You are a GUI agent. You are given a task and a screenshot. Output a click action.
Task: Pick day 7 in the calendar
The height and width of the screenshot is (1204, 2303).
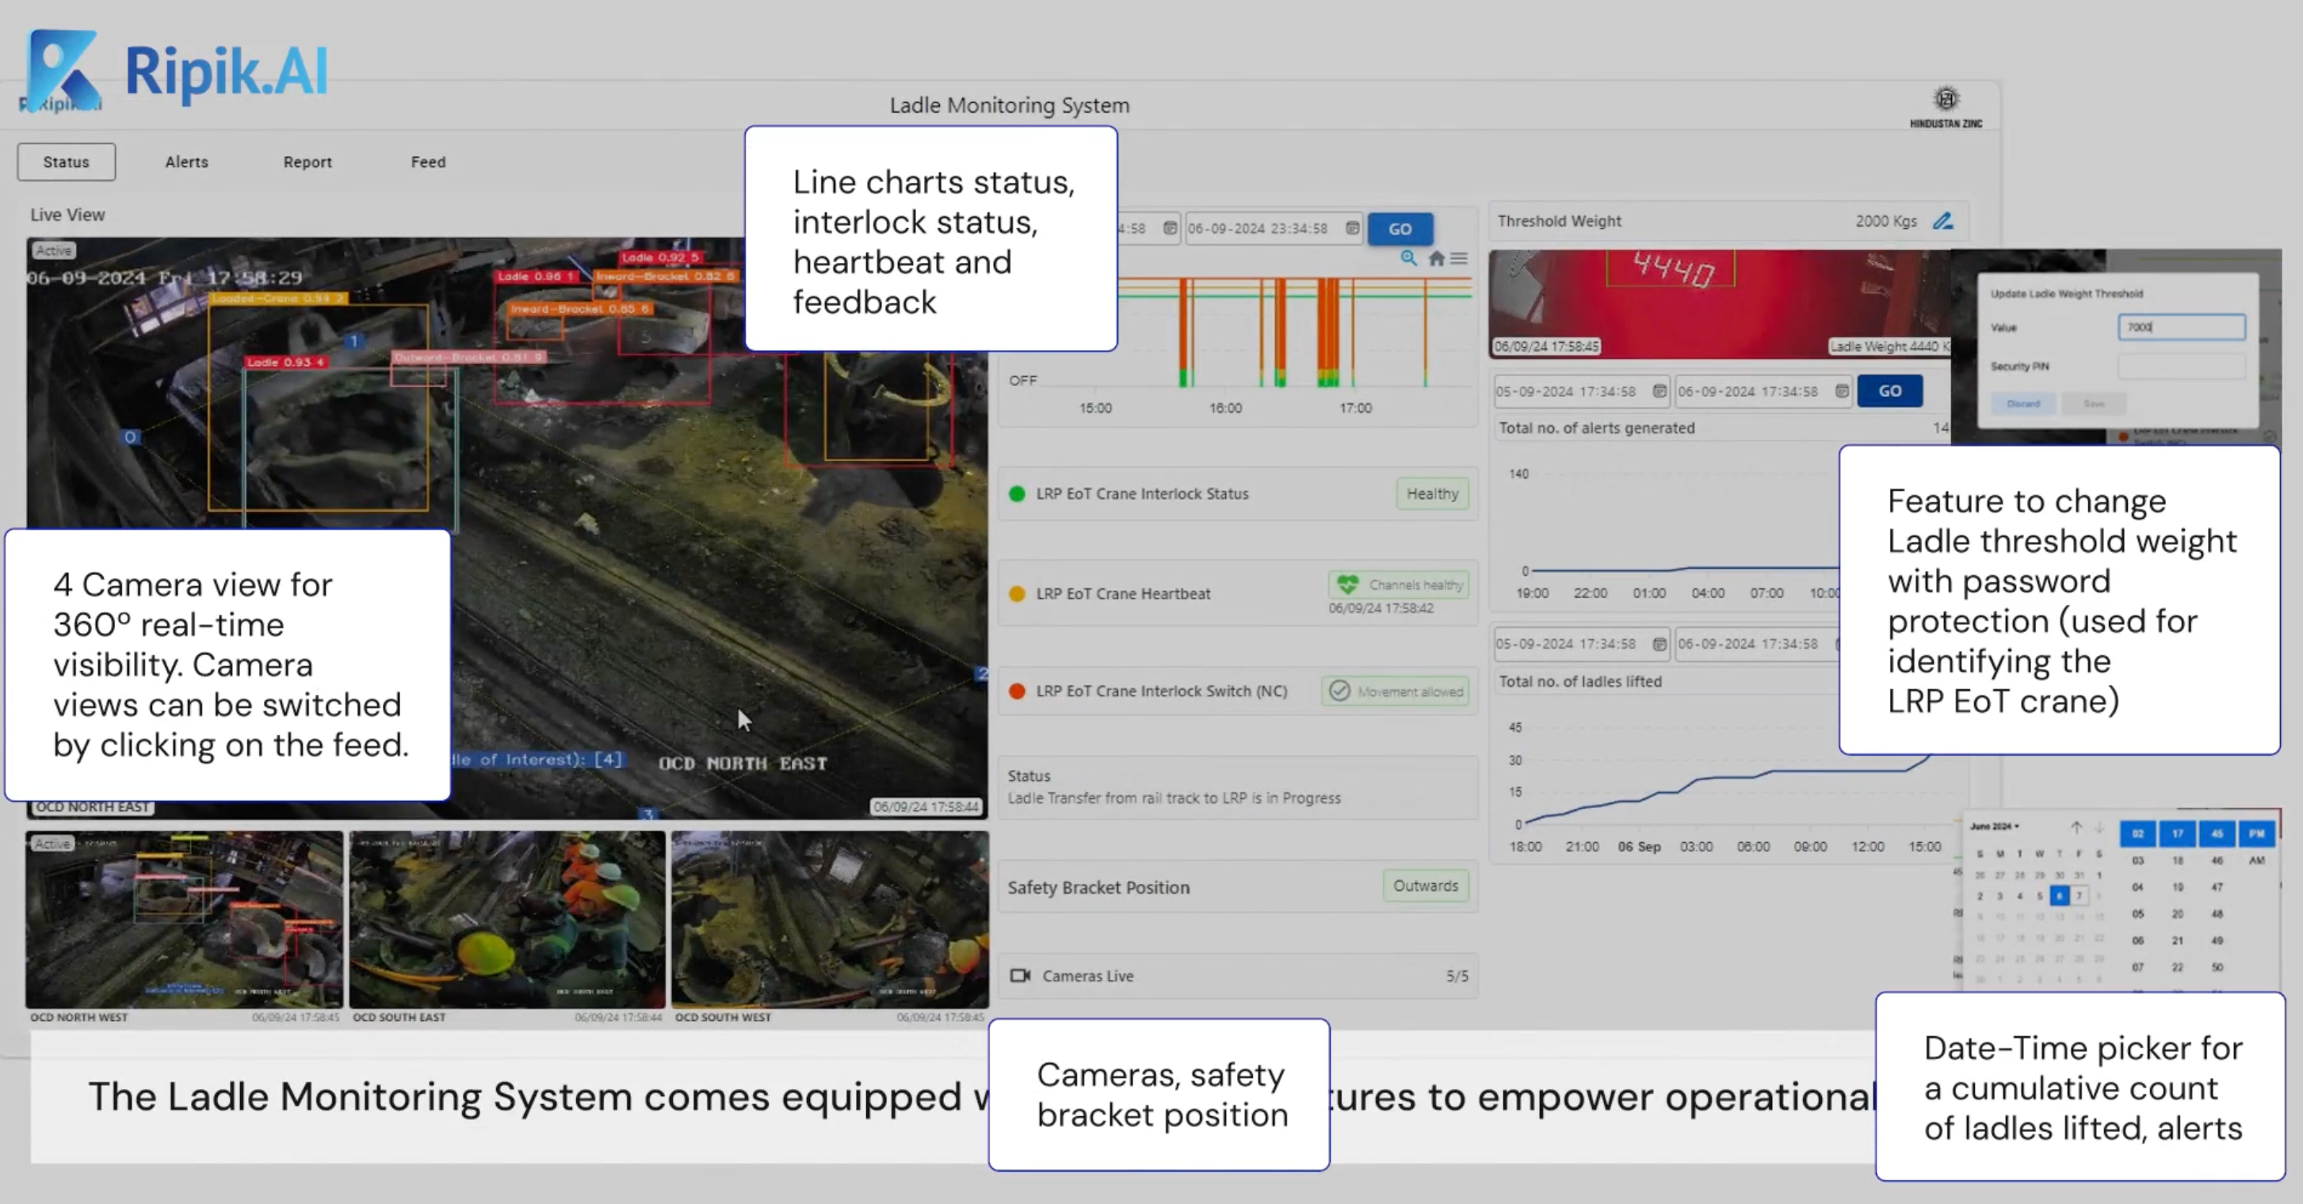(2080, 896)
